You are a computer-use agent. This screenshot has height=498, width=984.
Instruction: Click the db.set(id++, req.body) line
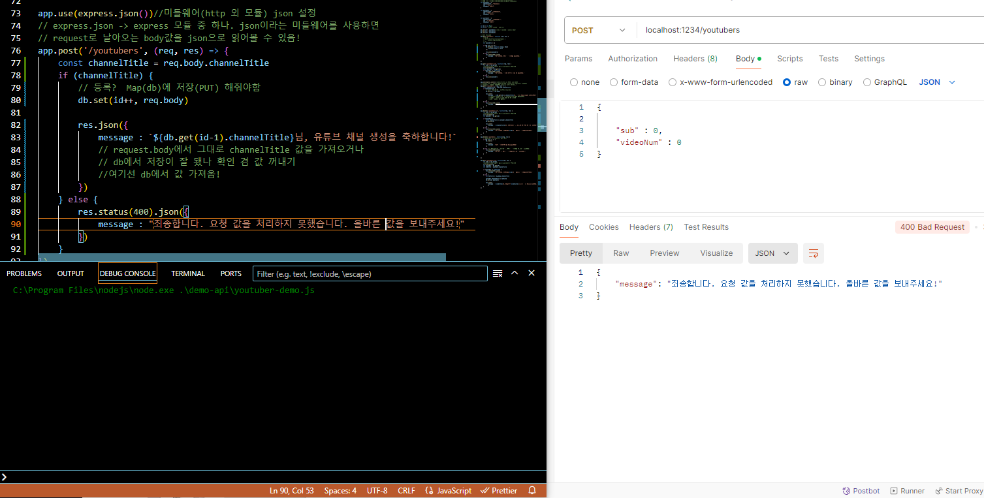tap(133, 100)
